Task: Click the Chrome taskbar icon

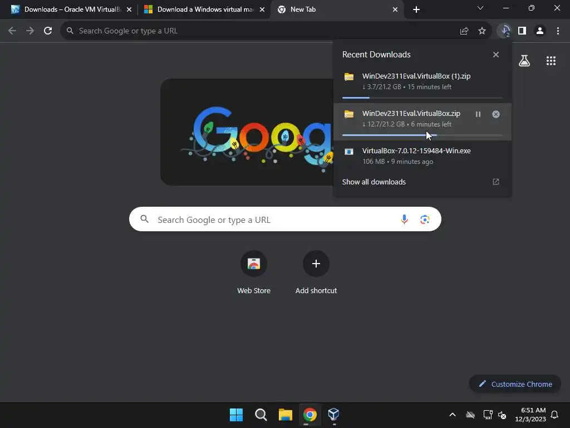Action: (x=309, y=415)
